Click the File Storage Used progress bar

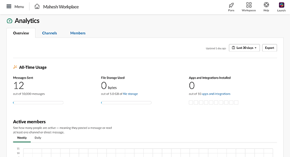(x=126, y=103)
